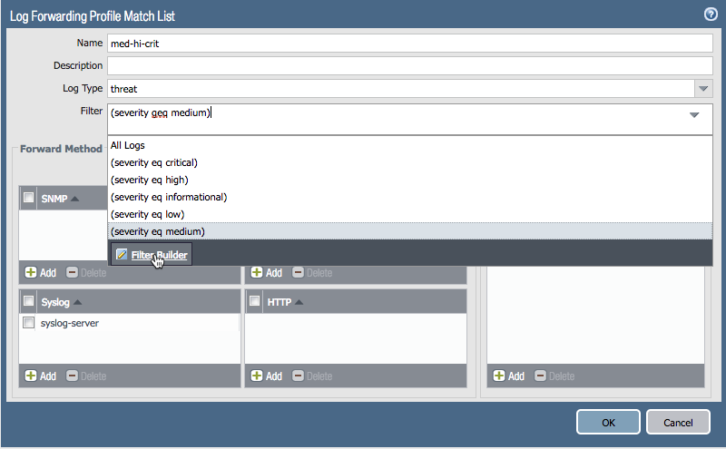Check the syslog-server checkbox
The image size is (726, 449).
[29, 323]
